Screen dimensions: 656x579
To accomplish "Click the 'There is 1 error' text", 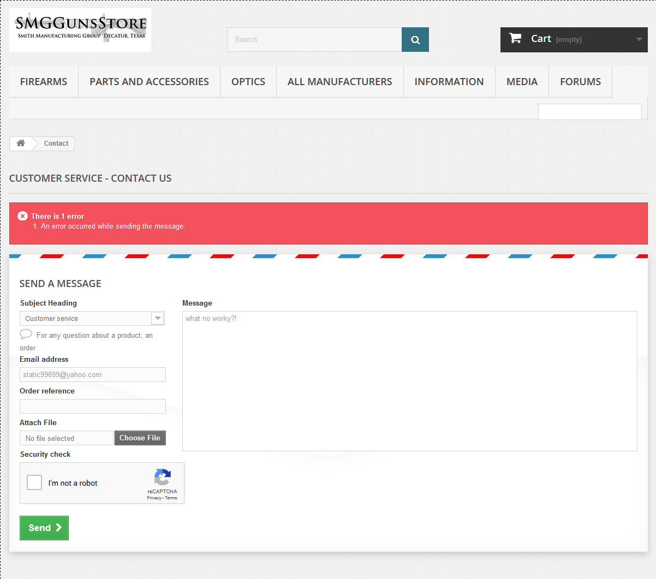I will pyautogui.click(x=57, y=216).
